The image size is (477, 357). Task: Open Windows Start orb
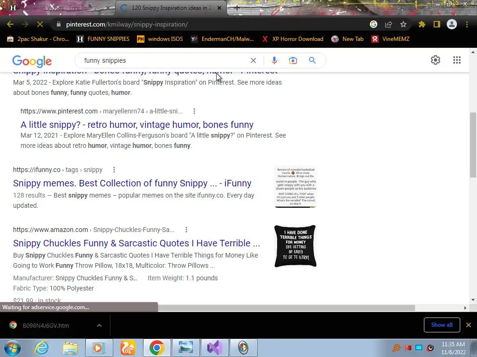12,348
